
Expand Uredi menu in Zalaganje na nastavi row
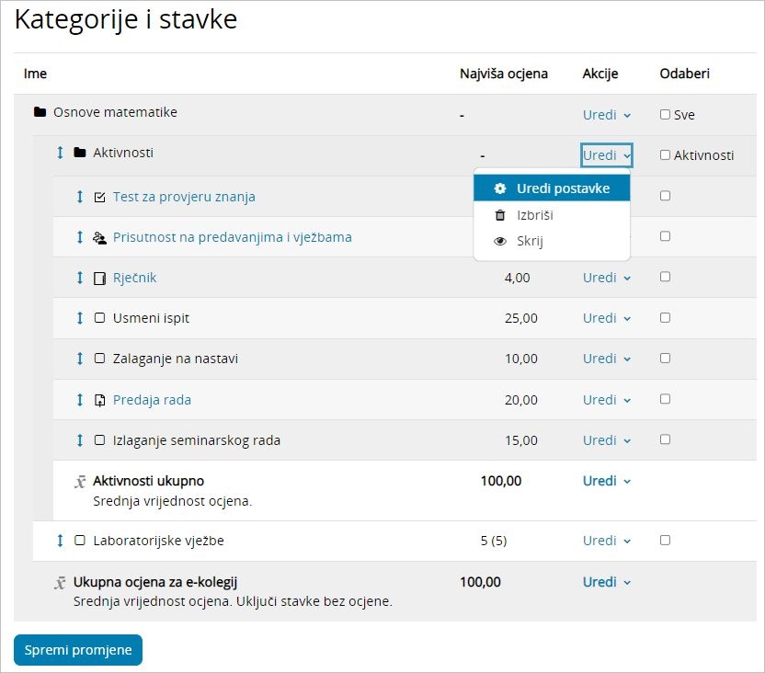coord(606,359)
